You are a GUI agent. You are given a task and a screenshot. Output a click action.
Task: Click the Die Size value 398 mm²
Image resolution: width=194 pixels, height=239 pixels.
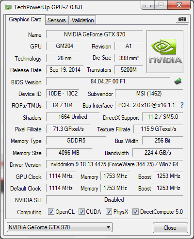pos(129,58)
